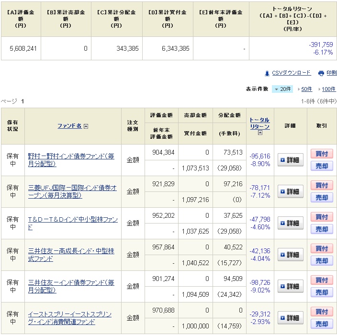Switch display count to 100件

(328, 89)
